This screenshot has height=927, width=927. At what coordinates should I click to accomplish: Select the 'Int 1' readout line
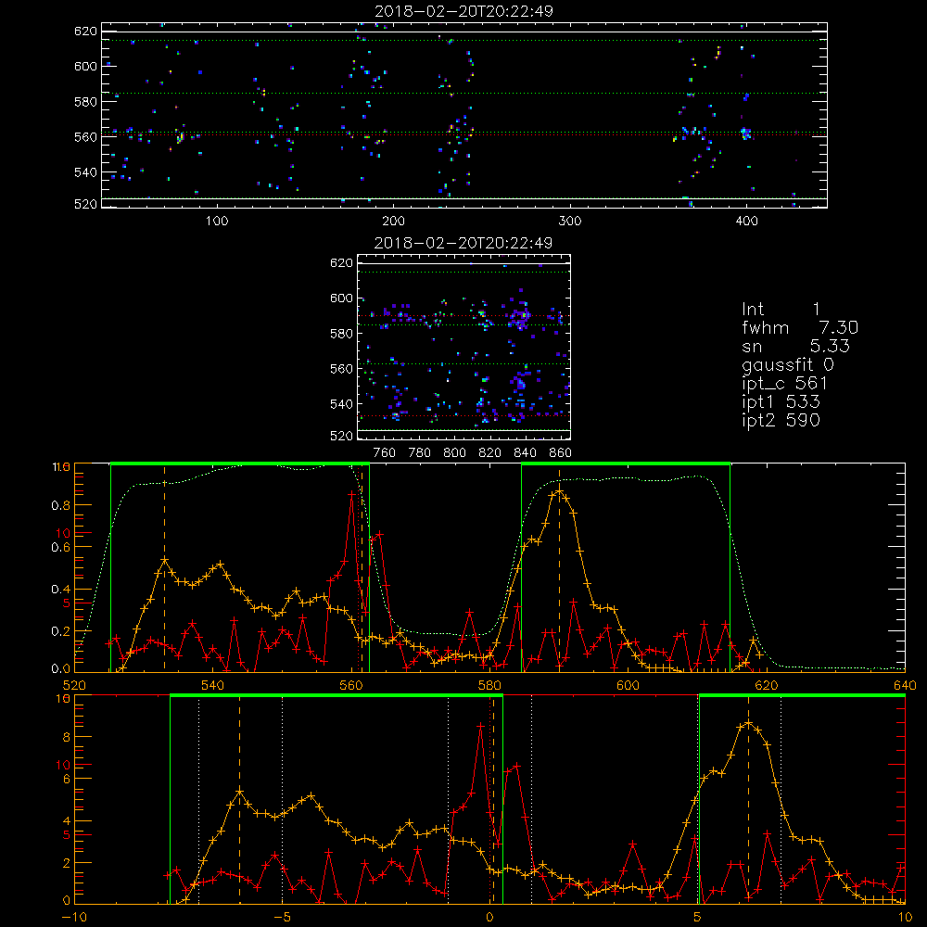tap(781, 310)
